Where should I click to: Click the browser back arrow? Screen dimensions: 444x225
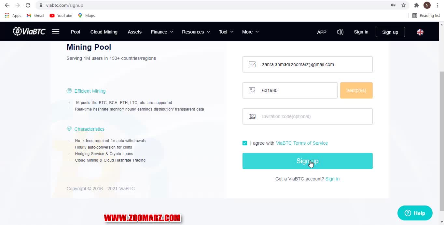point(7,5)
